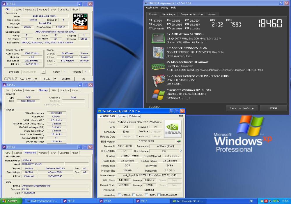
Task: Click the CAS# Latency value 2.5 clocks
Action: tap(56, 120)
